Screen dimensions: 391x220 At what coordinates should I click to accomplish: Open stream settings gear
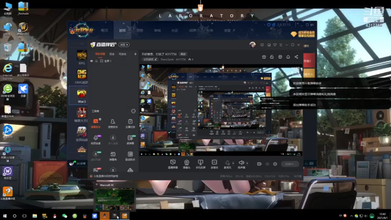click(275, 164)
